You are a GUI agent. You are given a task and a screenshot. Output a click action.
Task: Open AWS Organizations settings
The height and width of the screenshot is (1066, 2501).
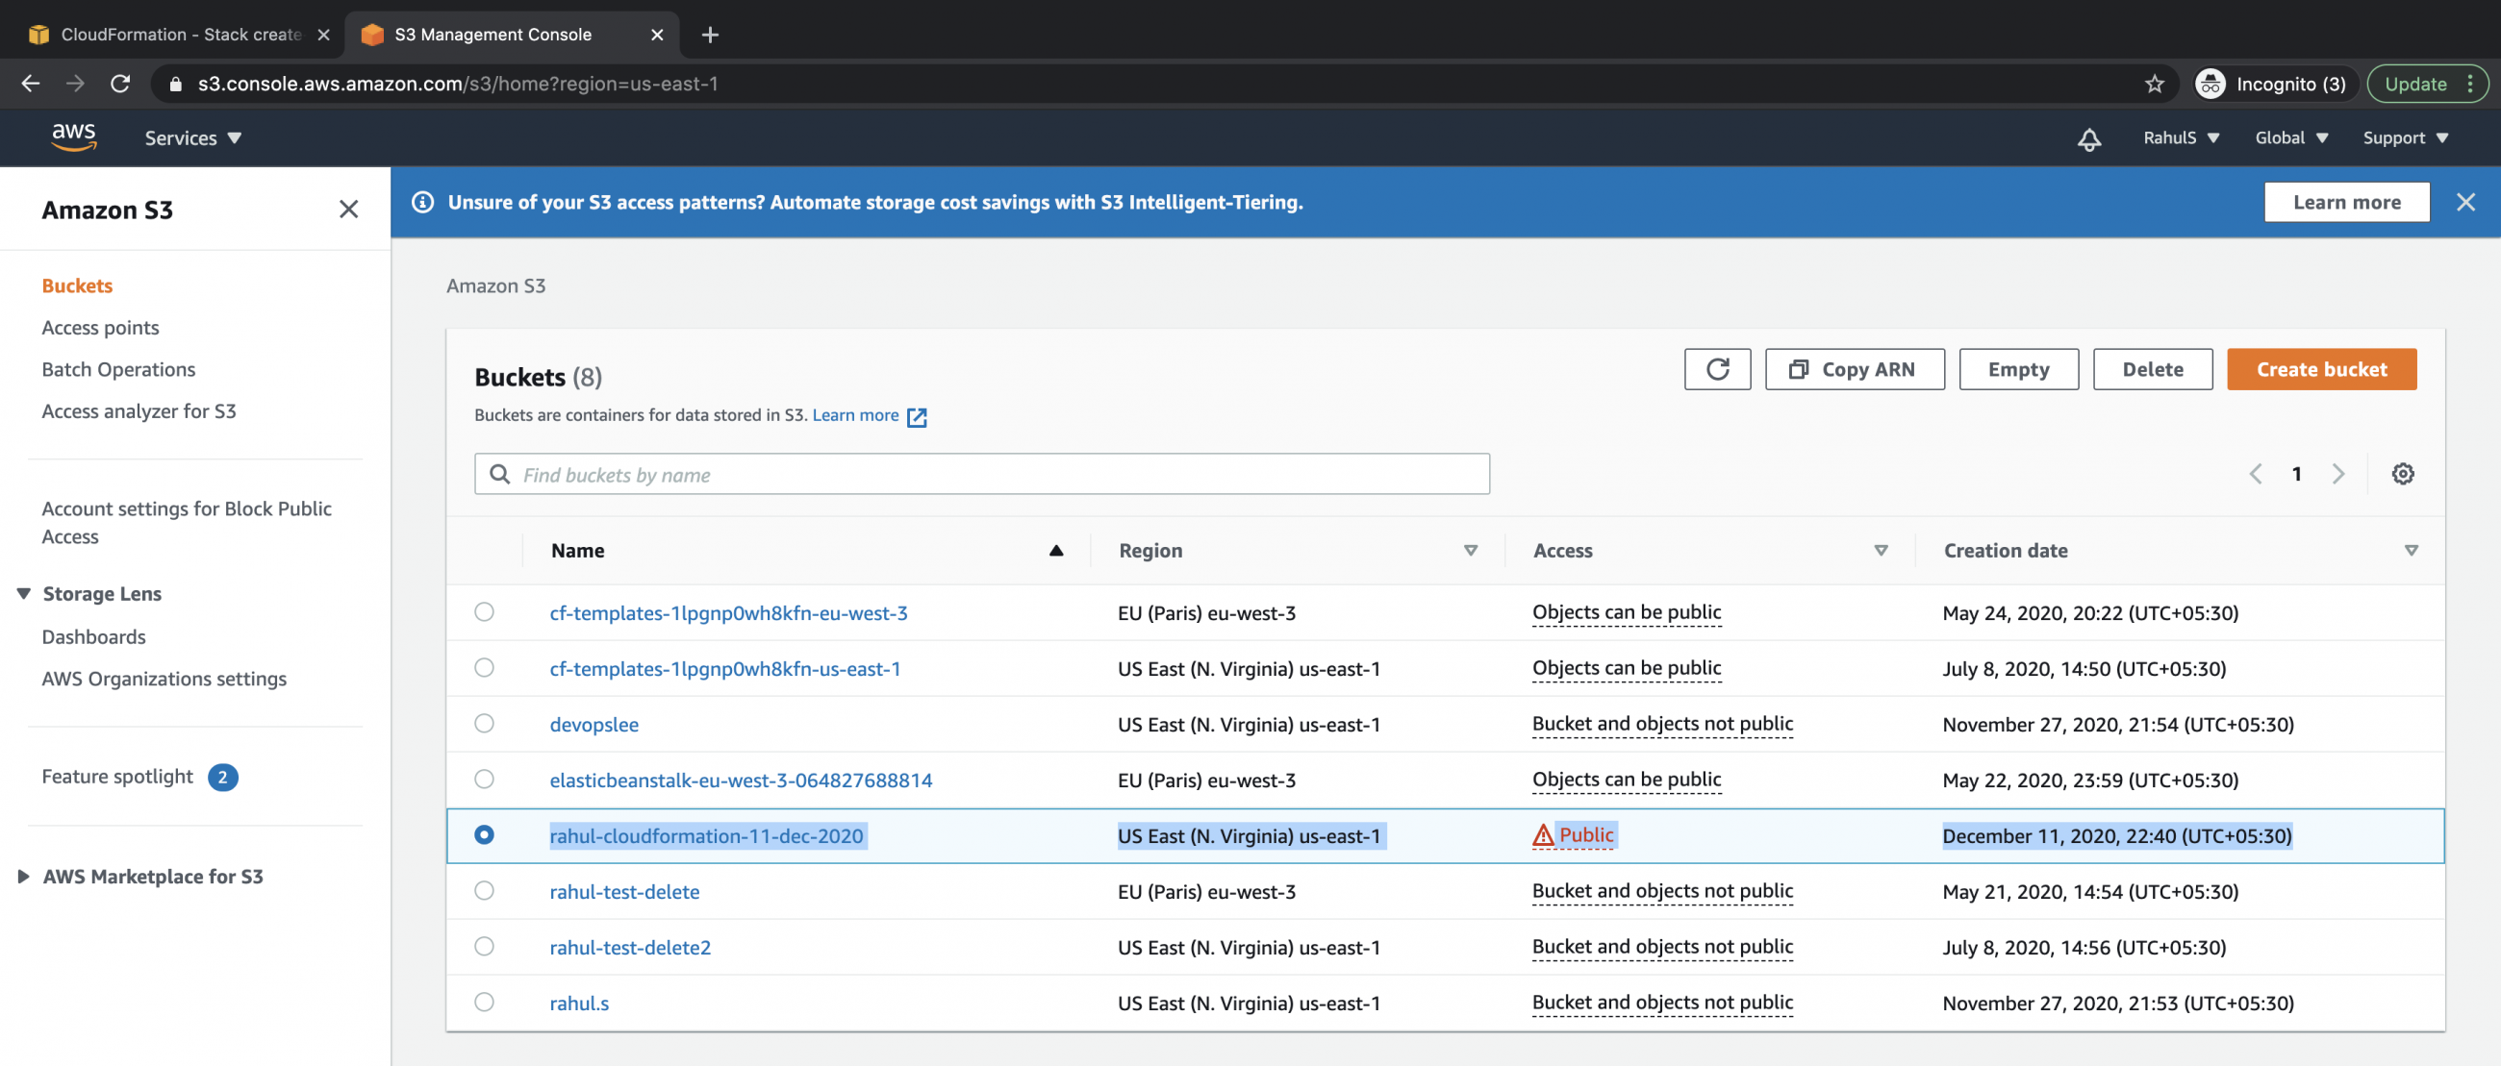coord(164,679)
